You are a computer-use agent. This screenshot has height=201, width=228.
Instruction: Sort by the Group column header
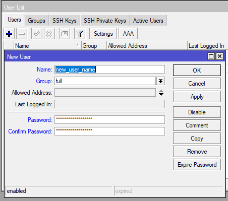(x=94, y=46)
